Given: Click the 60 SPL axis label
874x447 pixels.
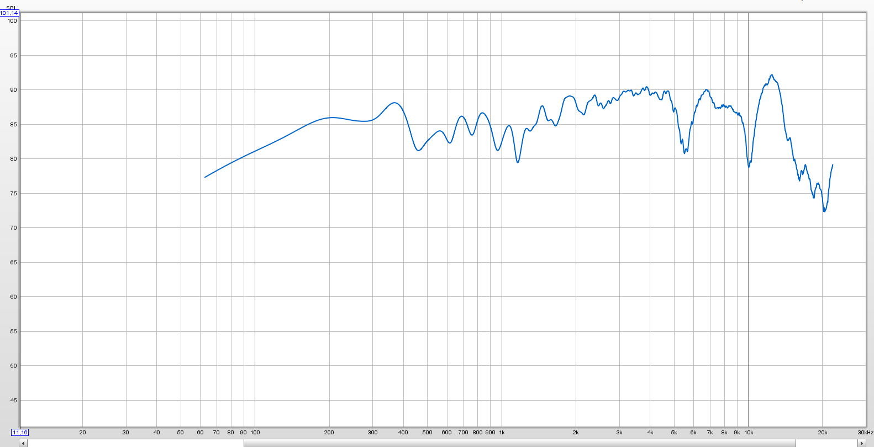Looking at the screenshot, I should [13, 297].
